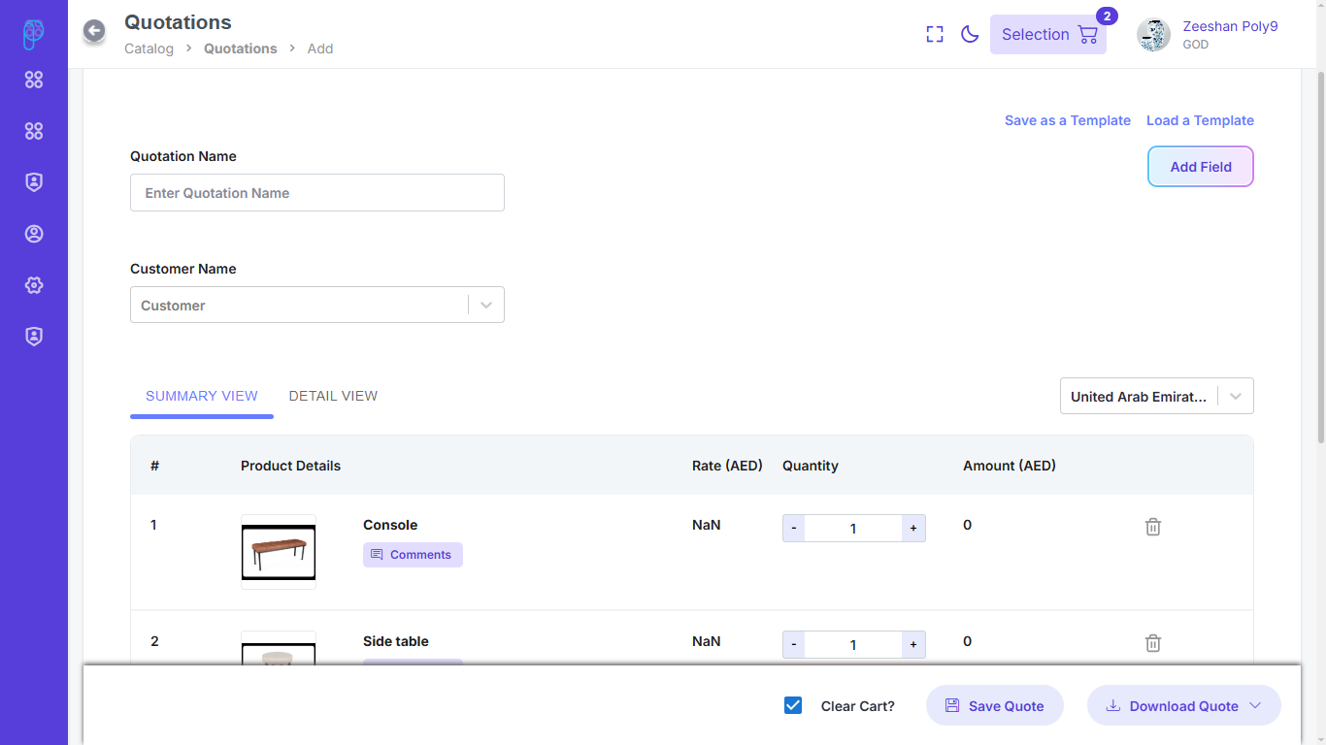Click the back arrow beside Quotations title

pos(94,32)
